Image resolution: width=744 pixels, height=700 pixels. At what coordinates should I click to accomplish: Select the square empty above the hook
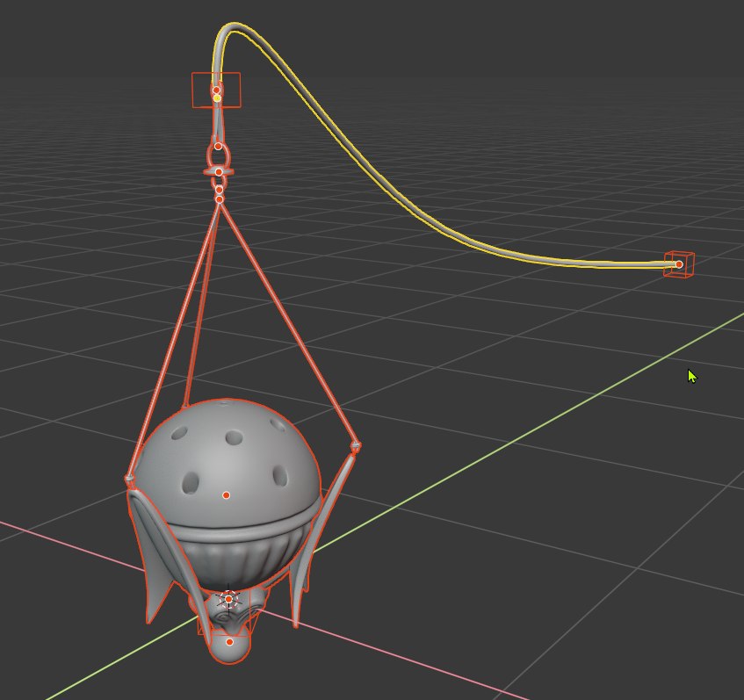[x=216, y=90]
